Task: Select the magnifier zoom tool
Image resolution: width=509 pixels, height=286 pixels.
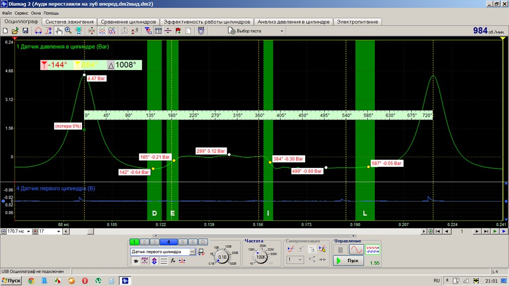Action: [68, 31]
